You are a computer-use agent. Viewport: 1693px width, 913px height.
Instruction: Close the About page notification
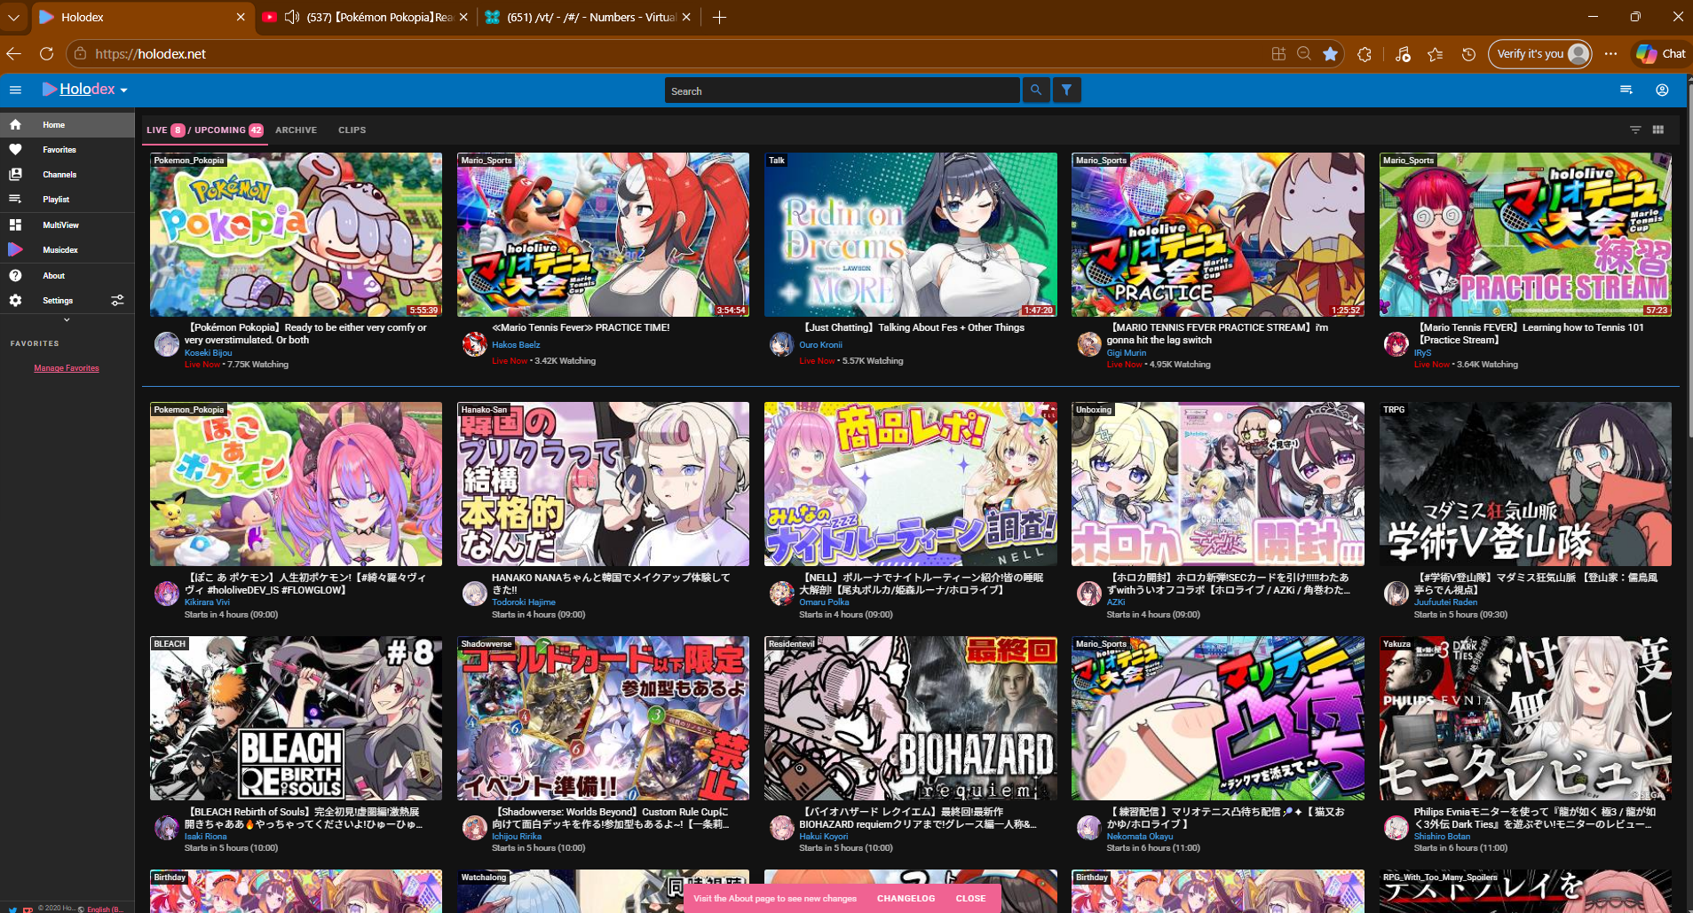[x=970, y=899]
